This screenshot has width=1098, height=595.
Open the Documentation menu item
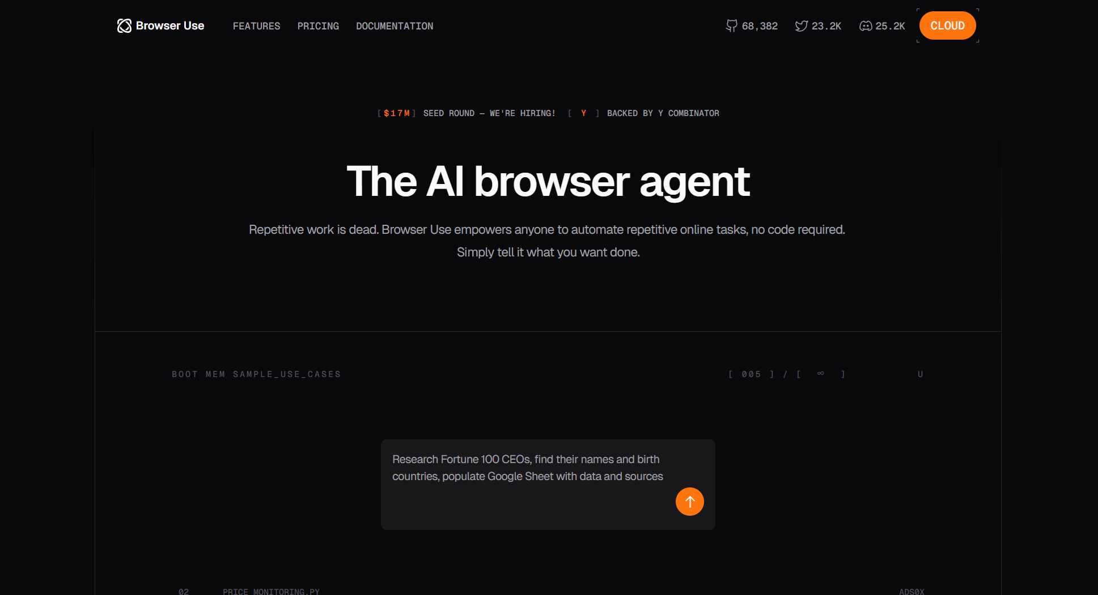(x=395, y=26)
